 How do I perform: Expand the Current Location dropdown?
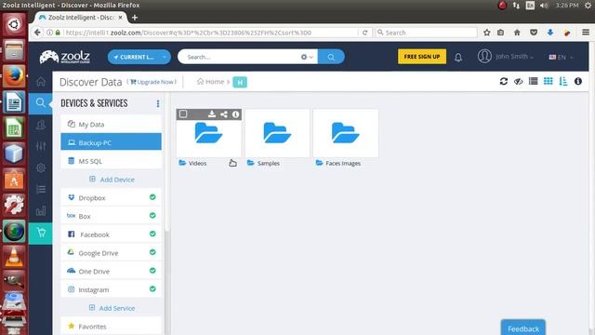(139, 57)
